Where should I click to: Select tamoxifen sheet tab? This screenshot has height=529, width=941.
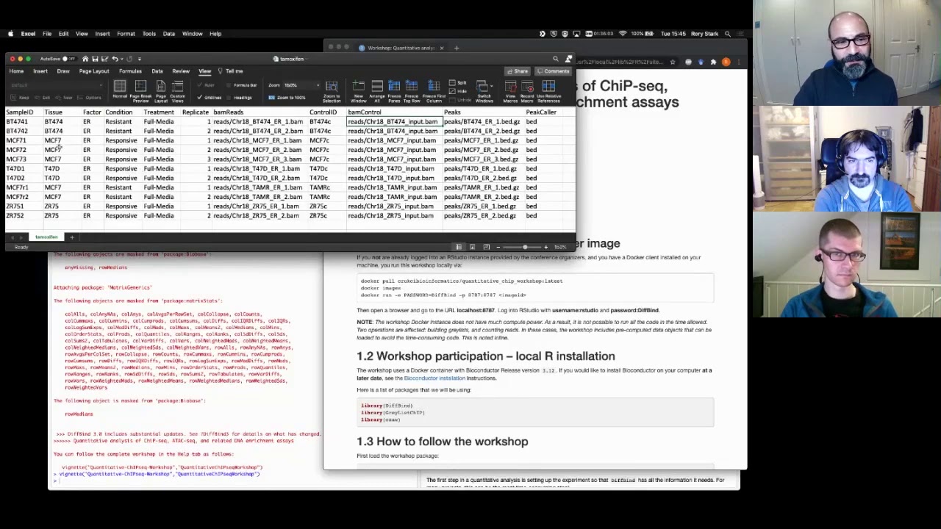coord(46,237)
